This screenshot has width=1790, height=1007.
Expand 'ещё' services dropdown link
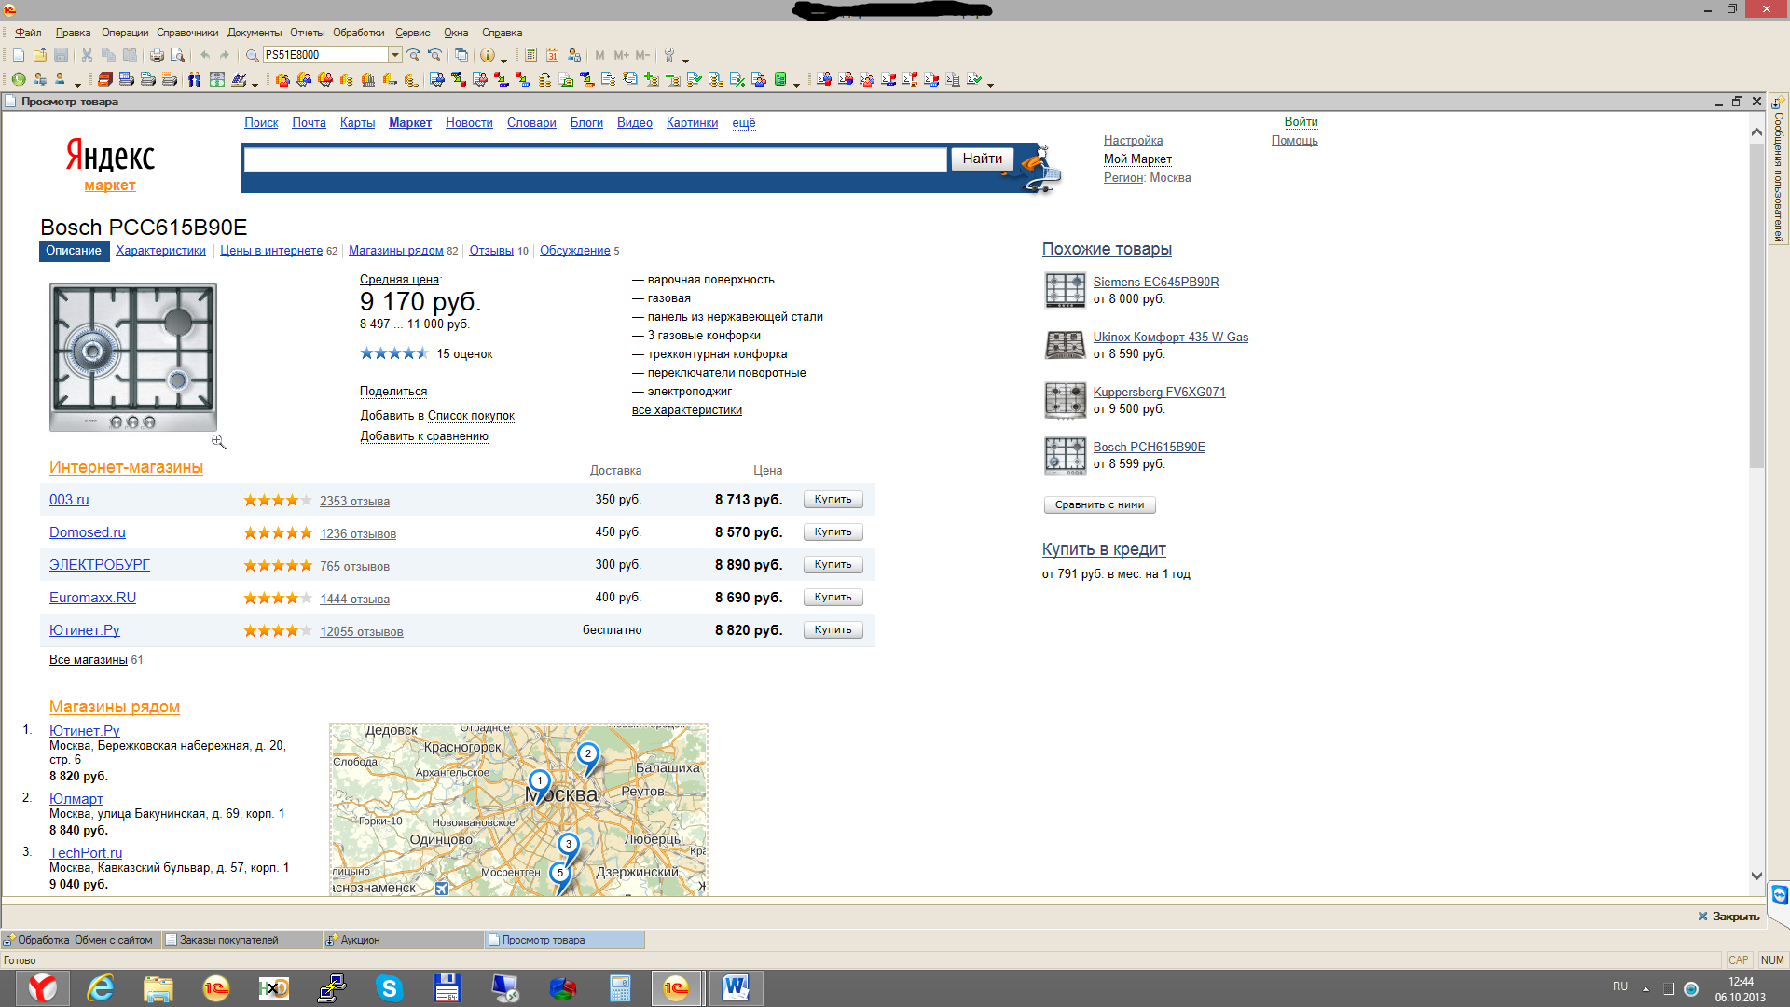point(743,123)
